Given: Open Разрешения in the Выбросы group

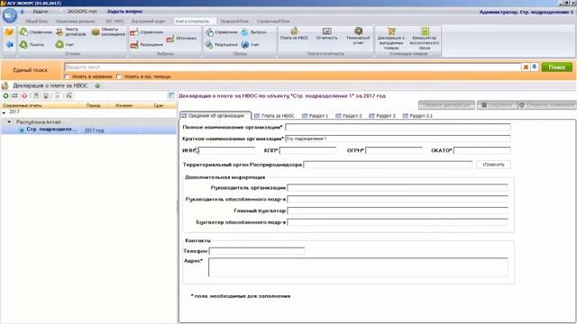Looking at the screenshot, I should tap(146, 45).
